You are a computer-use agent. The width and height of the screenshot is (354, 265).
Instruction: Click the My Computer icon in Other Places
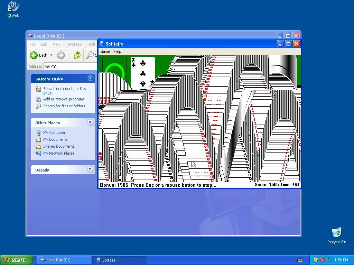38,132
